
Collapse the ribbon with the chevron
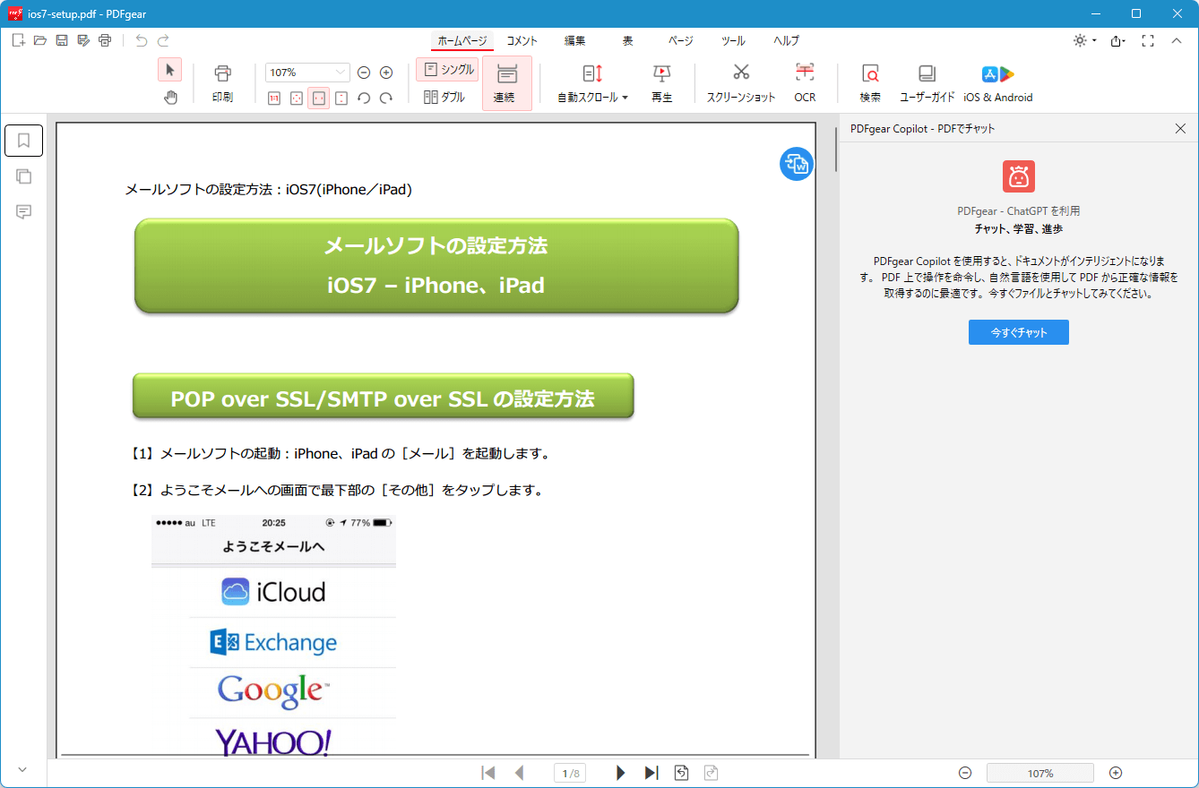pyautogui.click(x=1177, y=40)
